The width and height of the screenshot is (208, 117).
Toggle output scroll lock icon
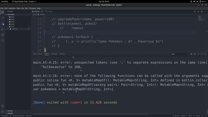(x=195, y=54)
